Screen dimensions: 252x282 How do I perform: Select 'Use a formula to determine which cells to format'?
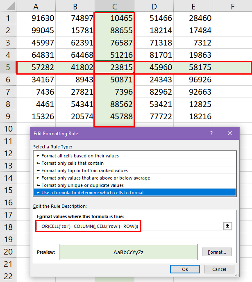pyautogui.click(x=135, y=192)
